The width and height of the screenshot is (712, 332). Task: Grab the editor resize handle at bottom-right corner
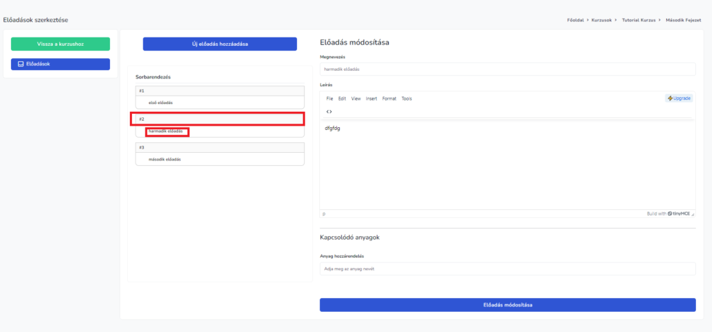692,214
